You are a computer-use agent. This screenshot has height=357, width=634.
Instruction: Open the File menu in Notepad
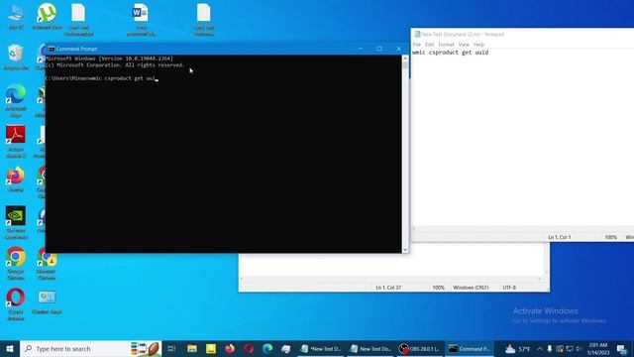(417, 44)
